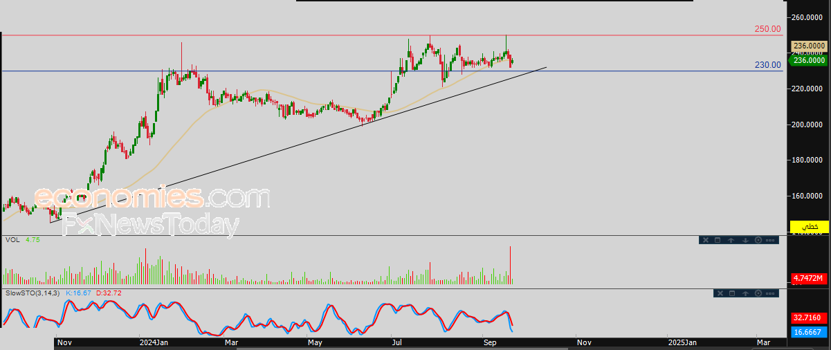This screenshot has height=350, width=831.
Task: Click the 160.0000 price axis label
Action: [808, 196]
